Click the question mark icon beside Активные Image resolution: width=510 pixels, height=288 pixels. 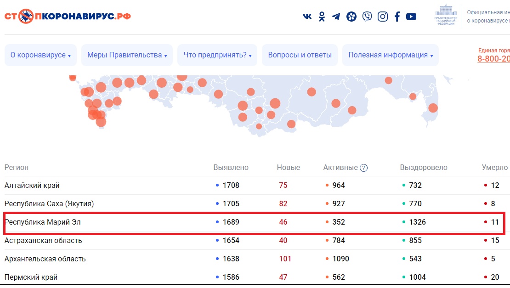(363, 168)
